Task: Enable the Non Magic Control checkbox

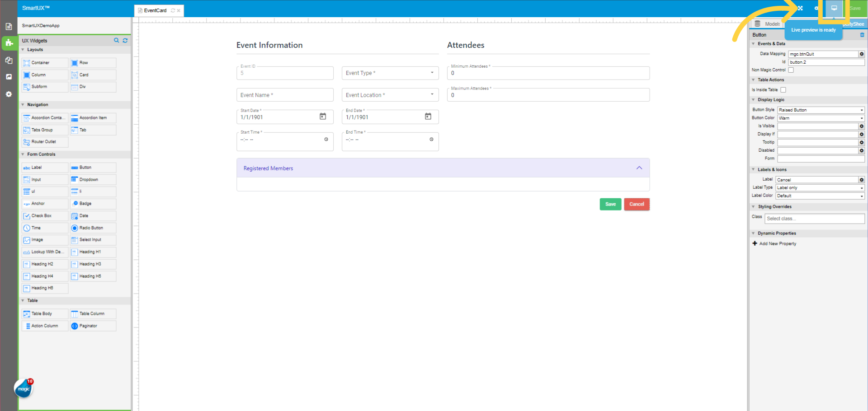Action: click(791, 70)
